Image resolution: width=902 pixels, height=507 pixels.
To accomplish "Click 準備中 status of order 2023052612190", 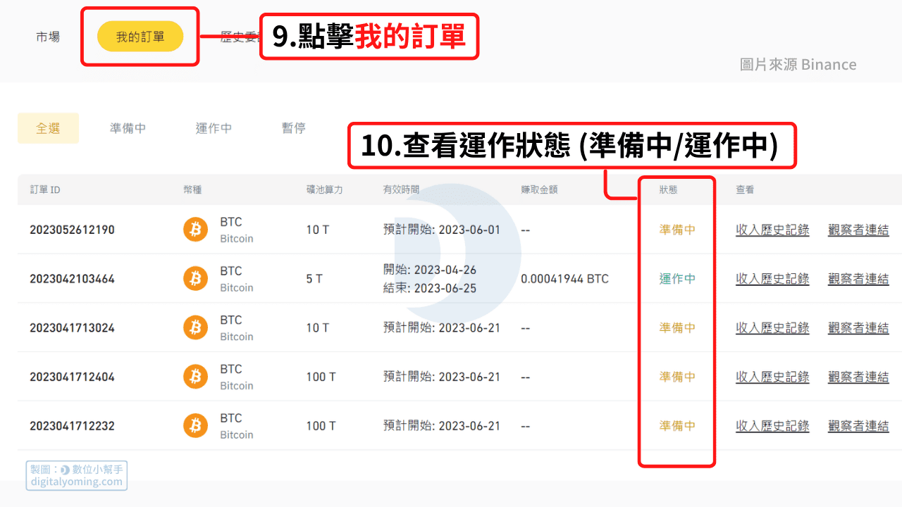I will coord(677,230).
